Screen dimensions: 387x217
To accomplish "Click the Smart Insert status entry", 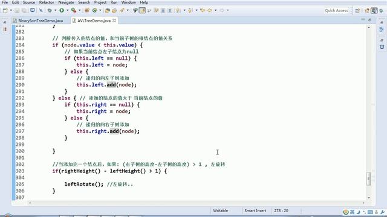I will 255,210.
